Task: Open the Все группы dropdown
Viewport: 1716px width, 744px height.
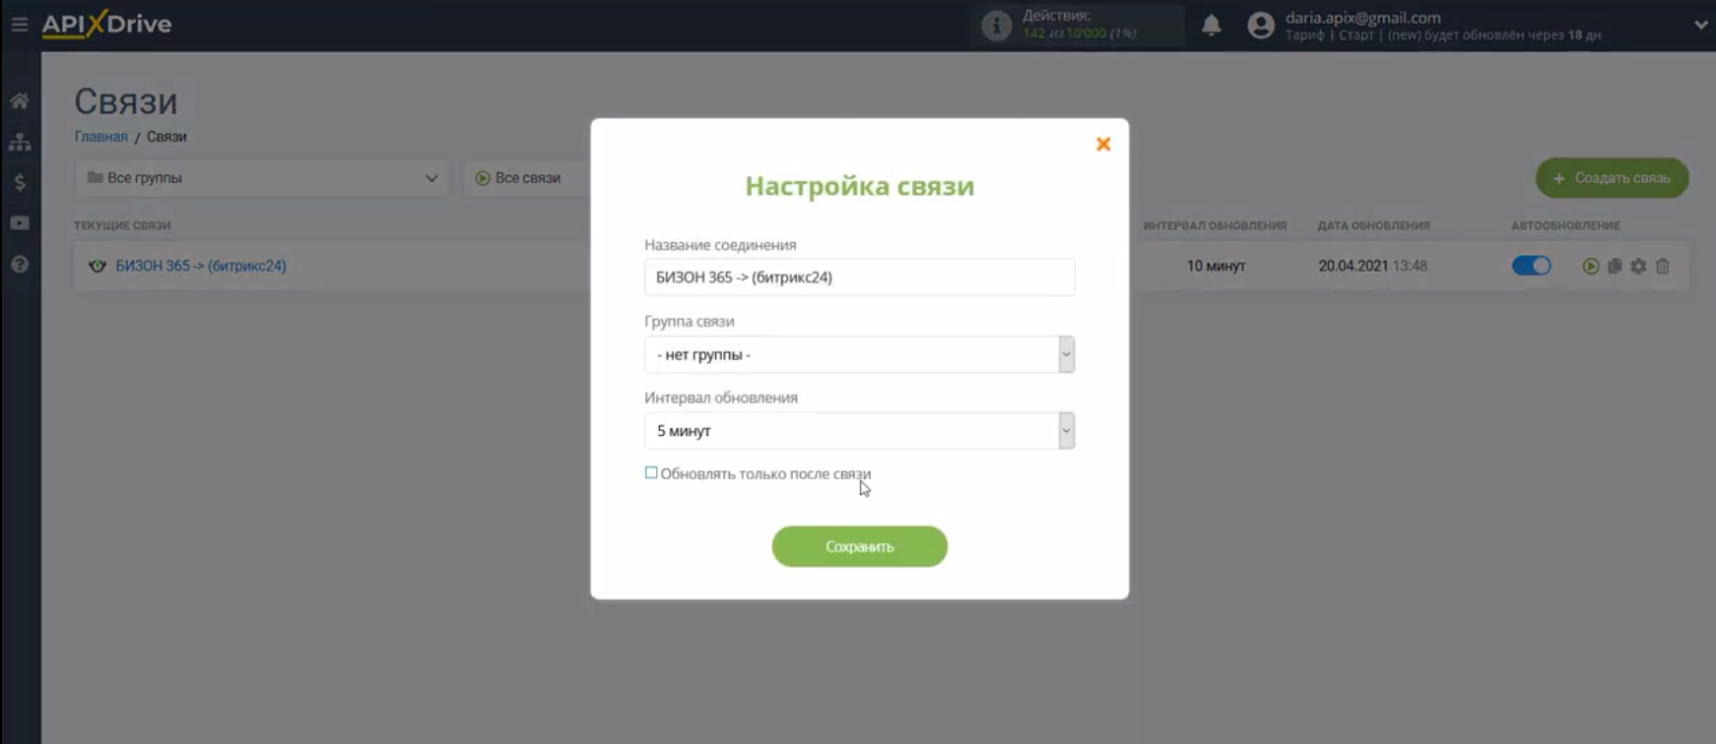Action: pos(262,178)
